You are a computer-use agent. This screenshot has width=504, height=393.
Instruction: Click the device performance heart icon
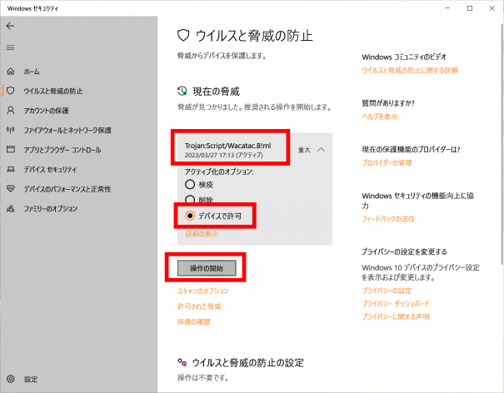coord(11,188)
